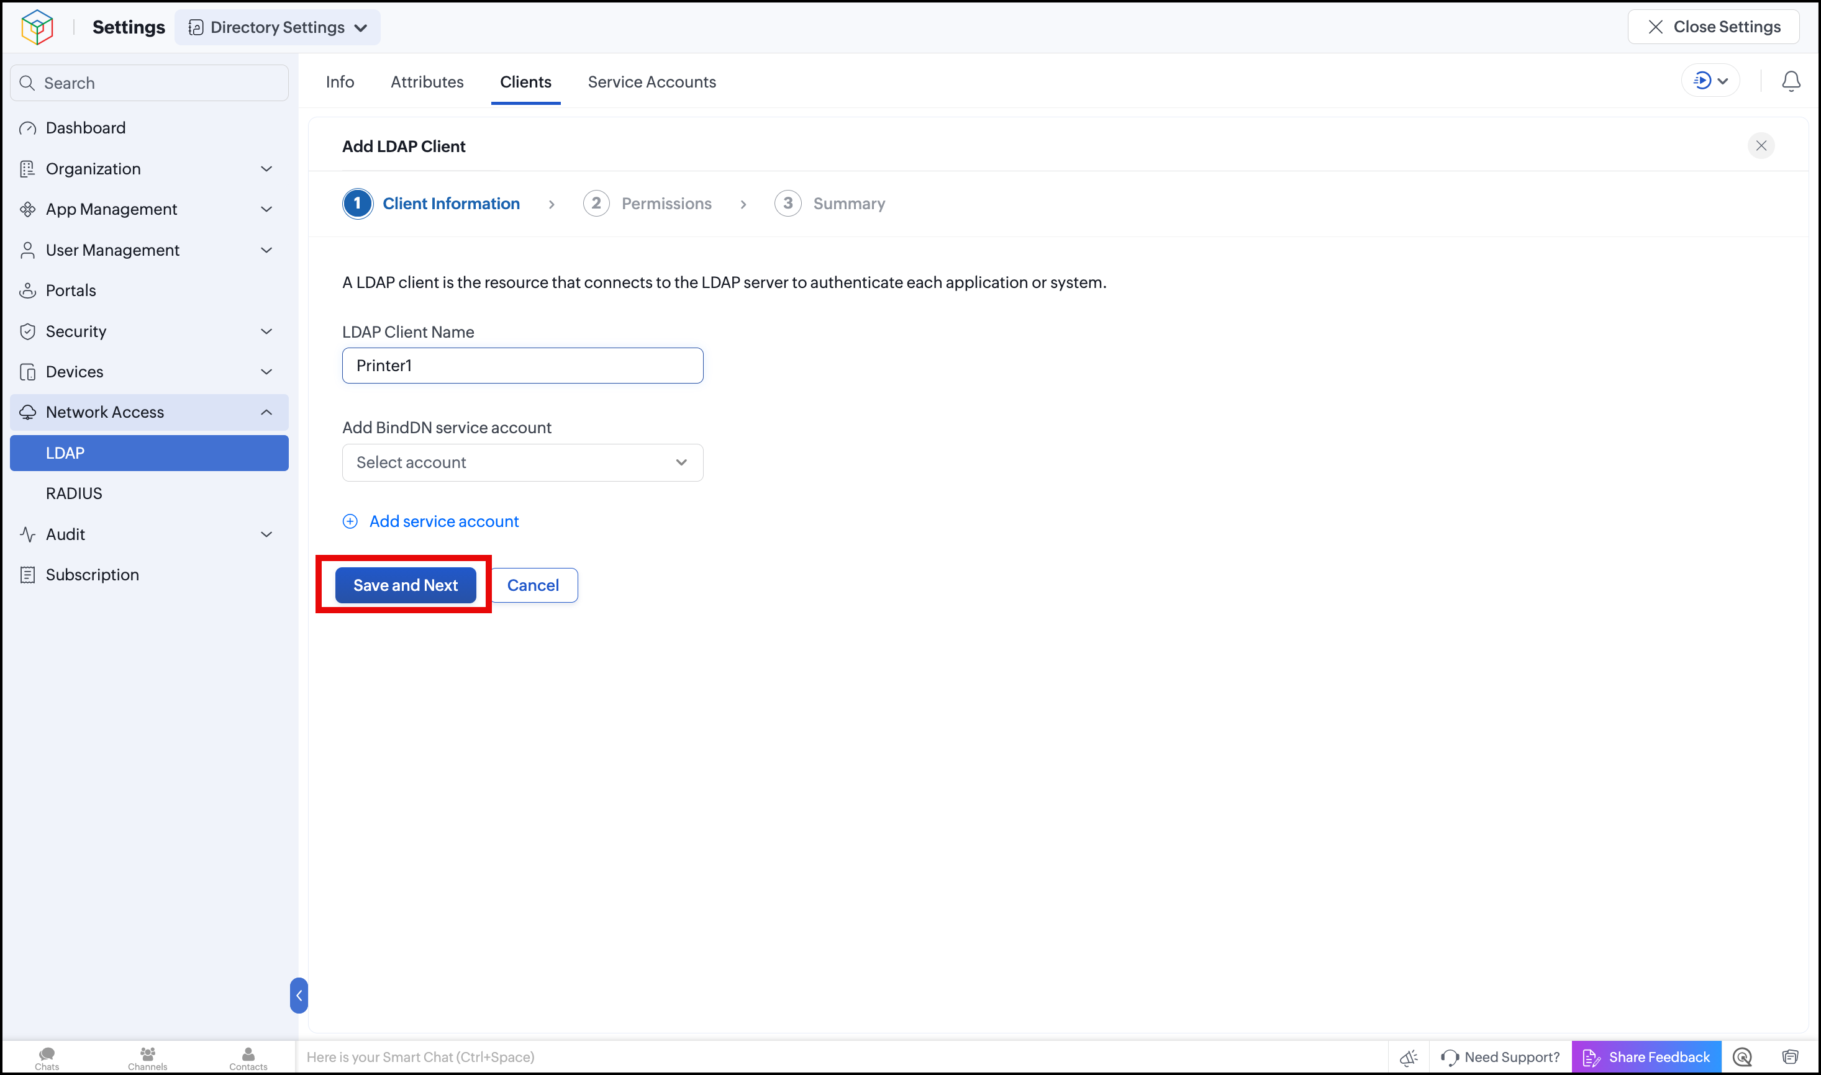
Task: Switch to the Service Accounts tab
Action: tap(652, 82)
